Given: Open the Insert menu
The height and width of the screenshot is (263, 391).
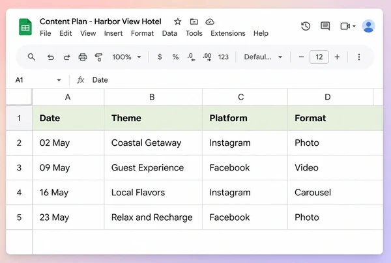Looking at the screenshot, I should click(113, 33).
